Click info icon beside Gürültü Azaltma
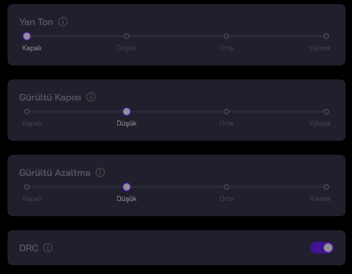352x274 pixels. [x=100, y=172]
